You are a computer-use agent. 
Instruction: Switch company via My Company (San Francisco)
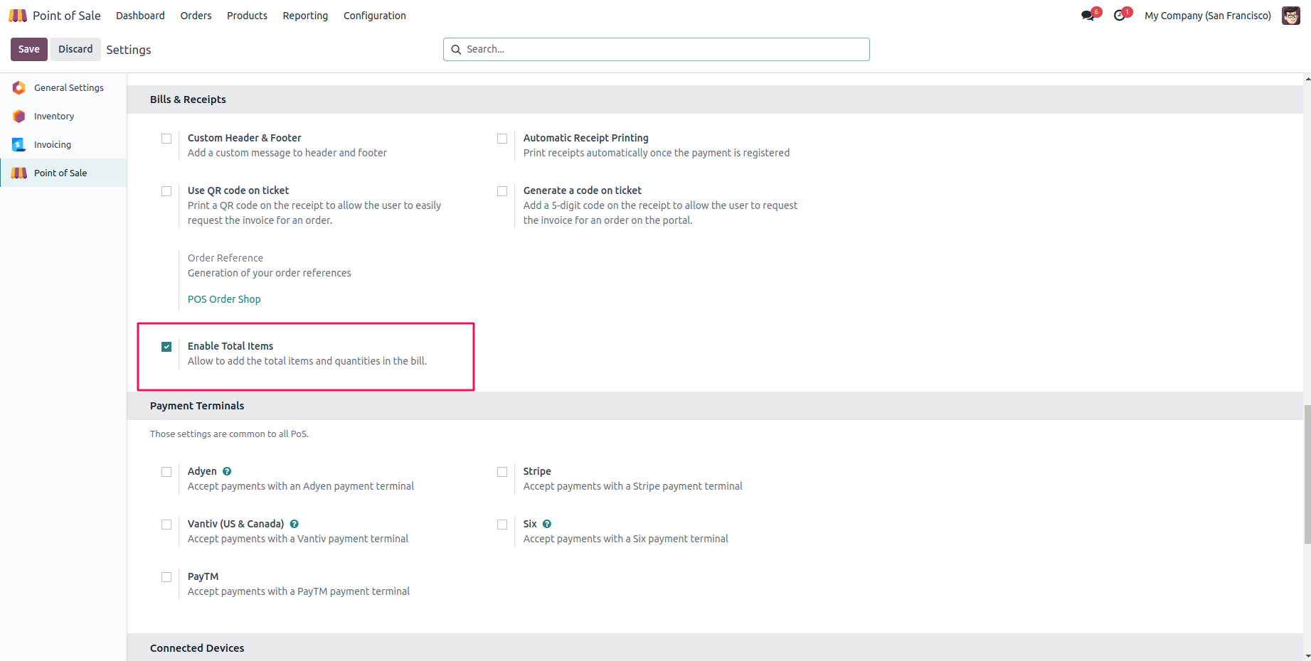click(1207, 16)
